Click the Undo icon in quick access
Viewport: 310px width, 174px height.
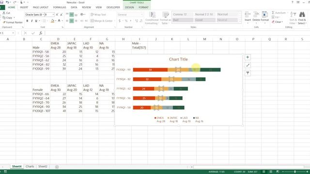click(x=7, y=2)
